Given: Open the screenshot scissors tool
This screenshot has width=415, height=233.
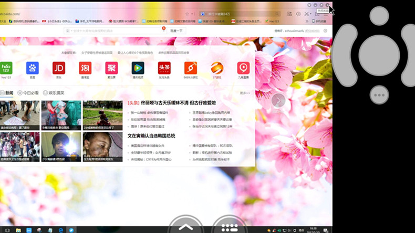Looking at the screenshot, I should click(306, 14).
